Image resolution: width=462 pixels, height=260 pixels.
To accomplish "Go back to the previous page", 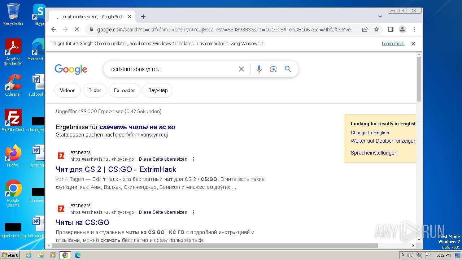I will point(54,29).
